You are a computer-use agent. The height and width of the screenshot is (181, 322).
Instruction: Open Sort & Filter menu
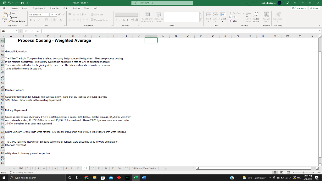(x=248, y=17)
